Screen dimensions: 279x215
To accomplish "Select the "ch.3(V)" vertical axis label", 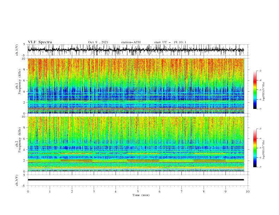I will pyautogui.click(x=17, y=180).
